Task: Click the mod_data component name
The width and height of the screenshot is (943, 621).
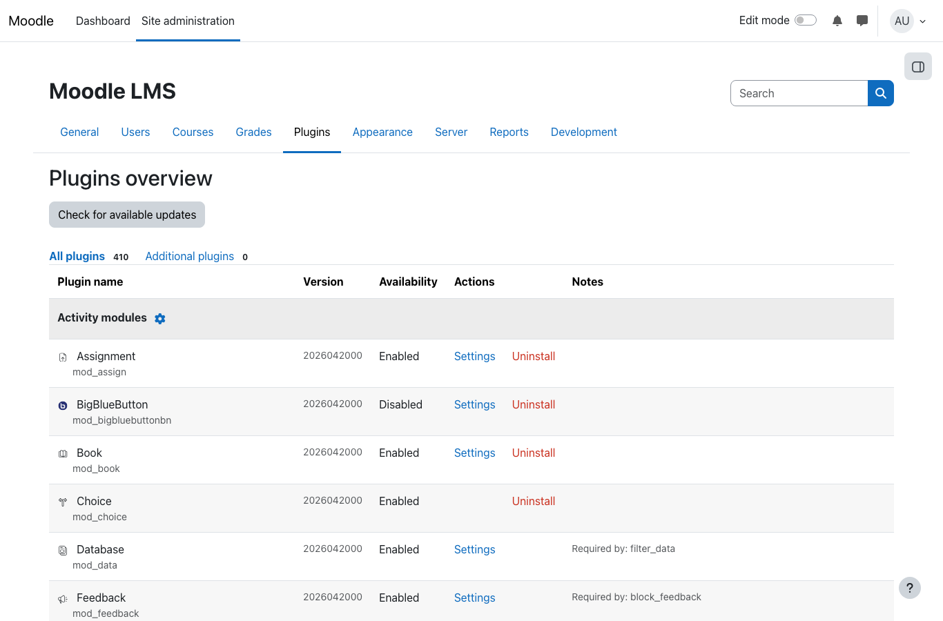Action: 95,565
